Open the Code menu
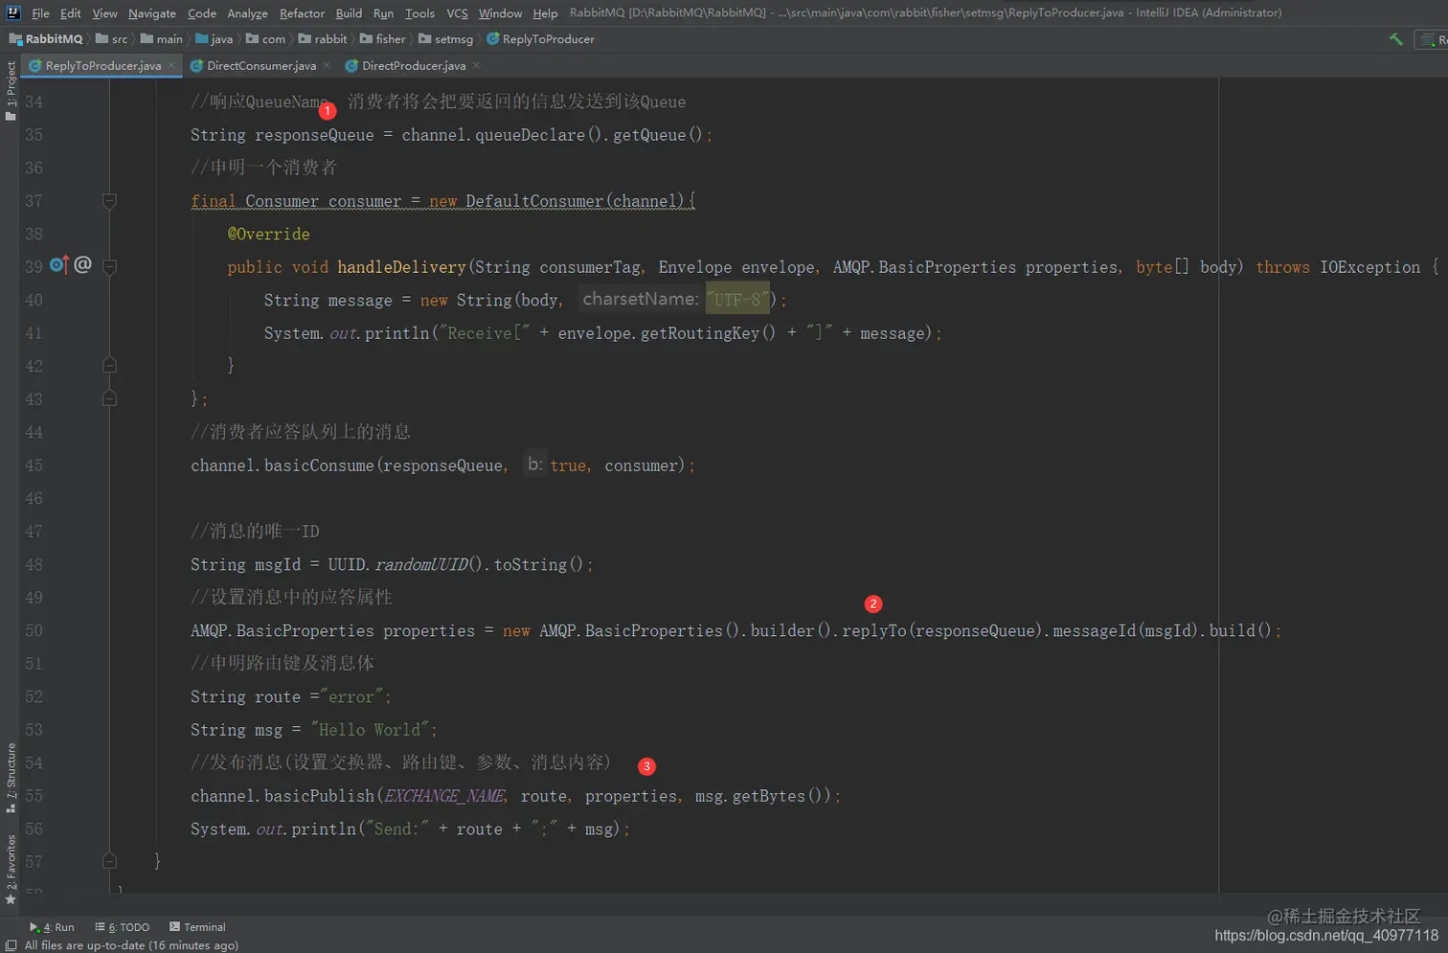This screenshot has height=953, width=1448. [x=202, y=13]
